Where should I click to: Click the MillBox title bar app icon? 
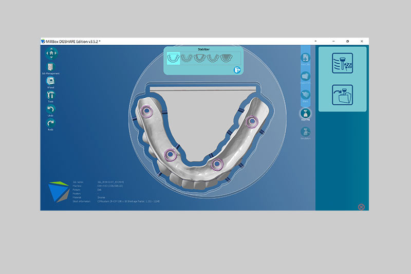point(43,41)
